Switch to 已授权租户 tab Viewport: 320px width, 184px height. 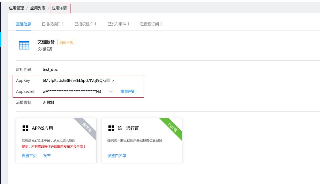pyautogui.click(x=85, y=24)
